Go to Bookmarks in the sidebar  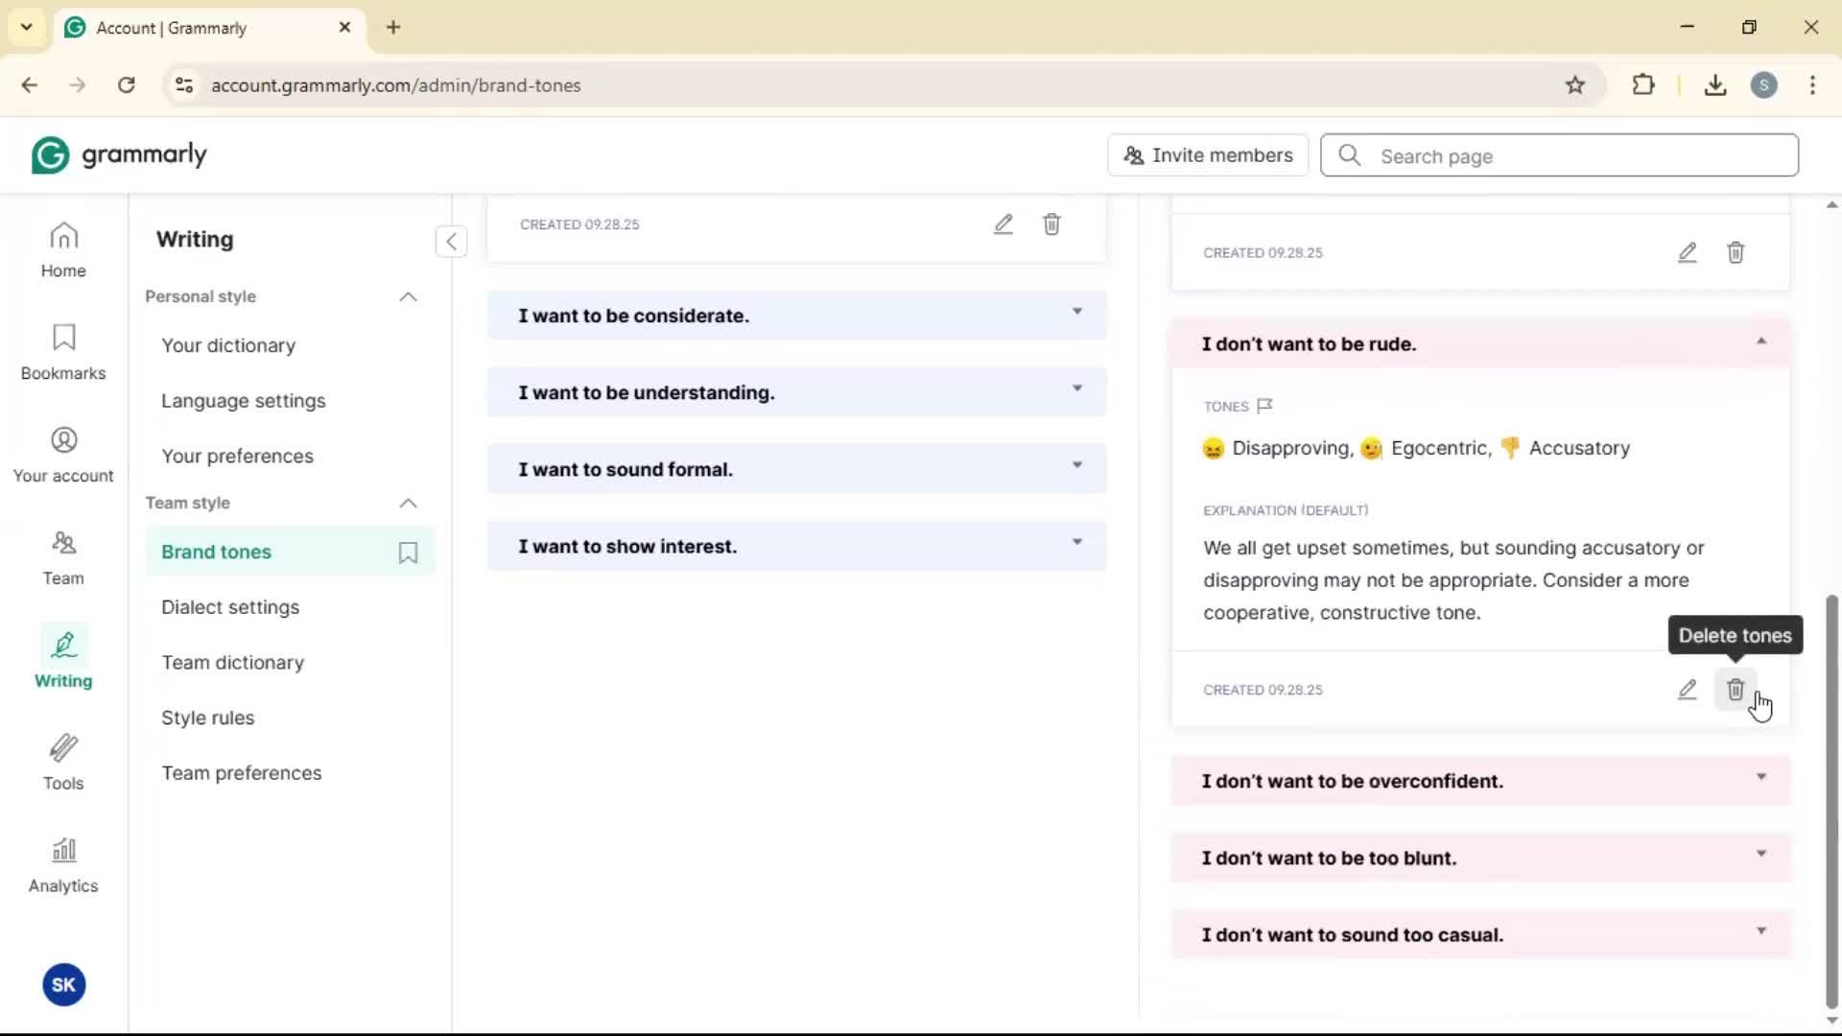click(x=63, y=352)
